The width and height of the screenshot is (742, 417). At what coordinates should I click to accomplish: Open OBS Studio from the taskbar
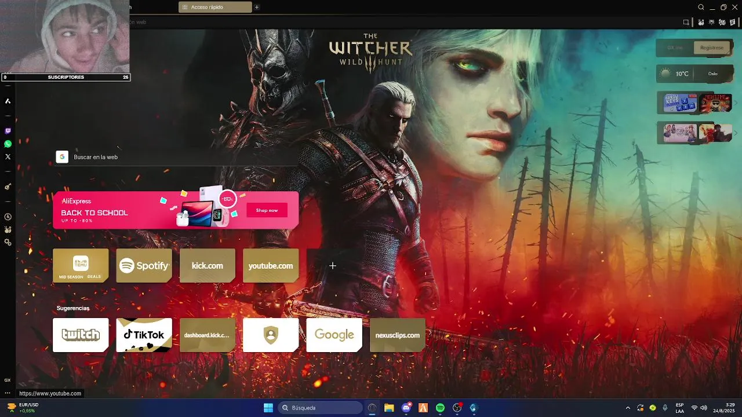(x=457, y=408)
